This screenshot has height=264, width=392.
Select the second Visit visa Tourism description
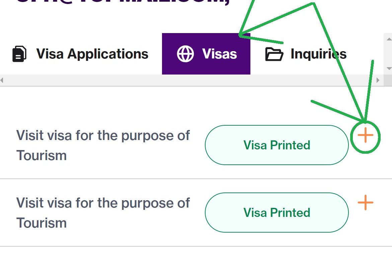(103, 213)
